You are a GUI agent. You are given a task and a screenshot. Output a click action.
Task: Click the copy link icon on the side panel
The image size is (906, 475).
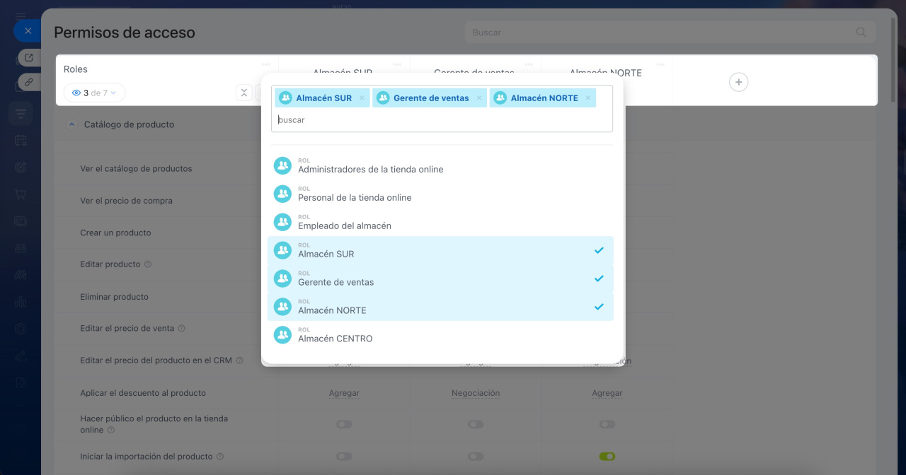click(x=29, y=82)
